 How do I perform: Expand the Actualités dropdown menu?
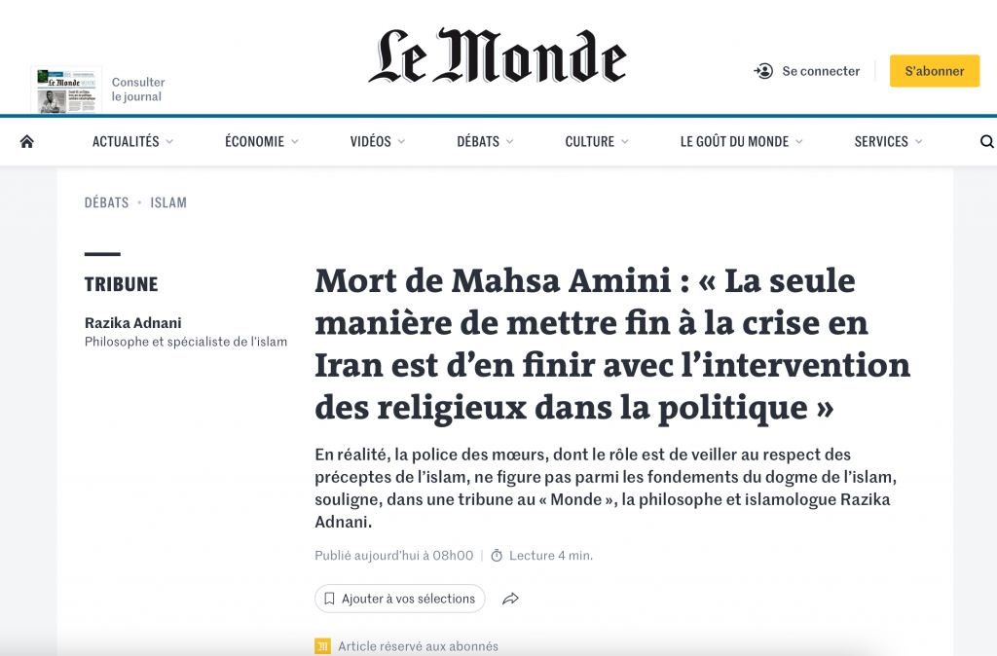coord(132,142)
